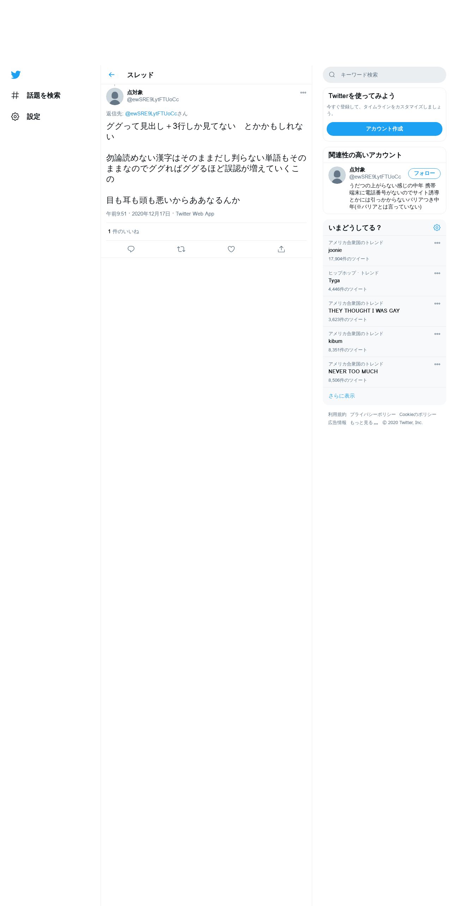Open the hashtag 話題を検索 explore item

pos(36,95)
